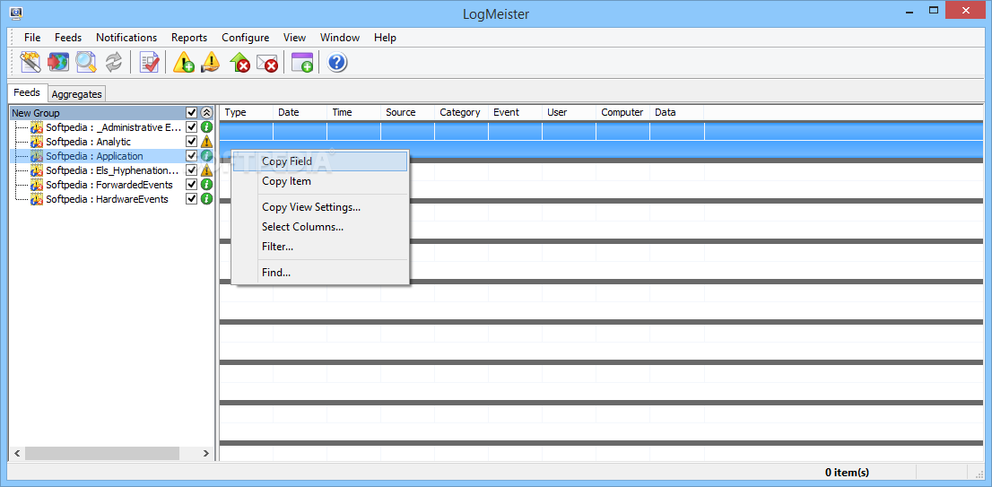Sort by the Computer column header

(x=622, y=112)
